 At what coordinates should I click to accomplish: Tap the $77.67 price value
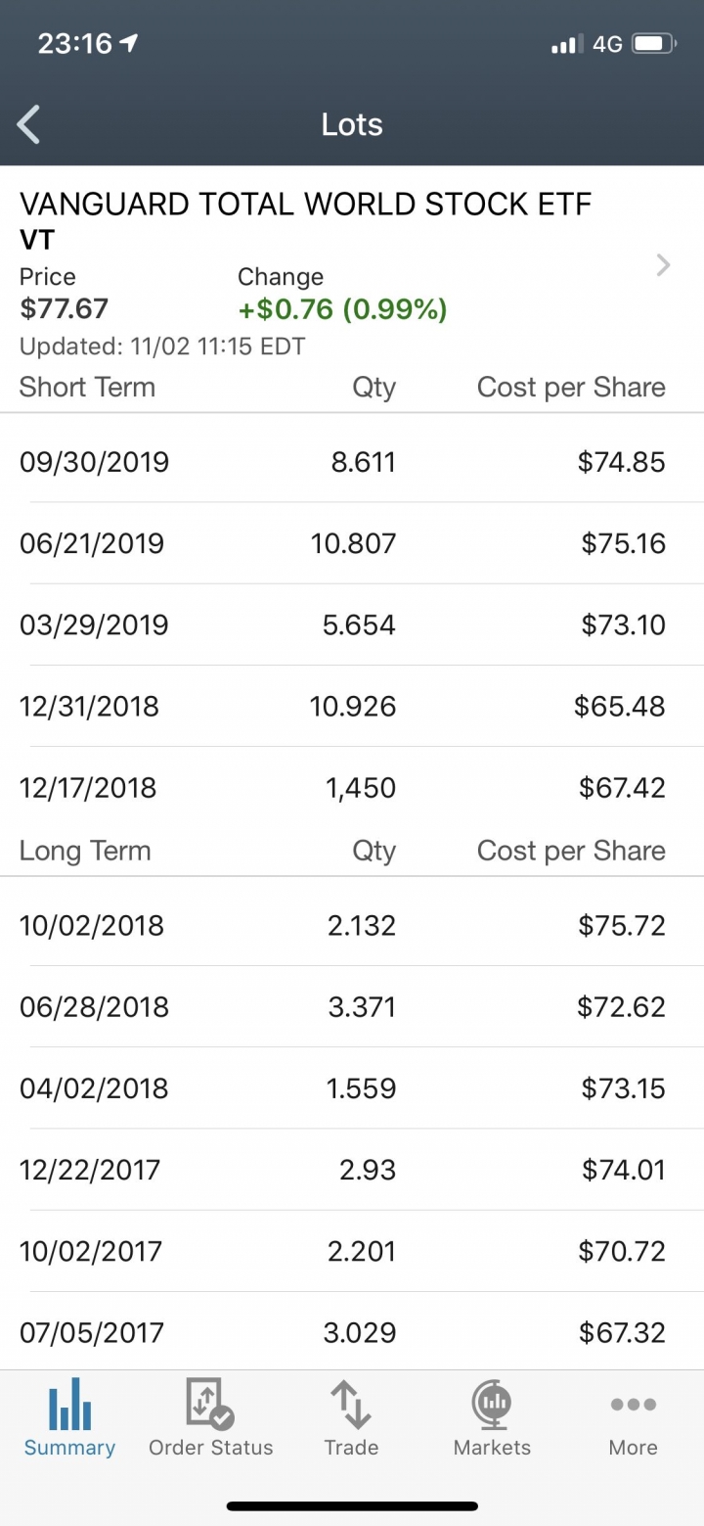pos(64,309)
